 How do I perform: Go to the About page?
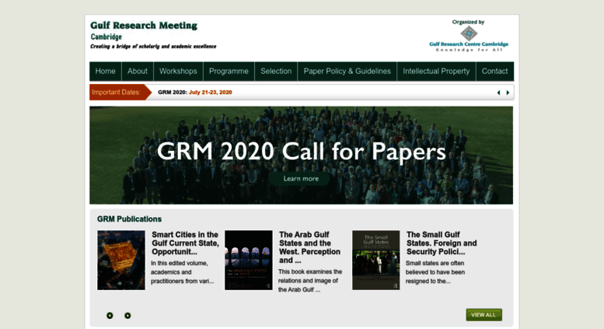pos(138,72)
